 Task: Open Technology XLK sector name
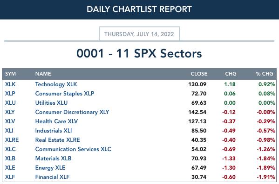[56, 84]
